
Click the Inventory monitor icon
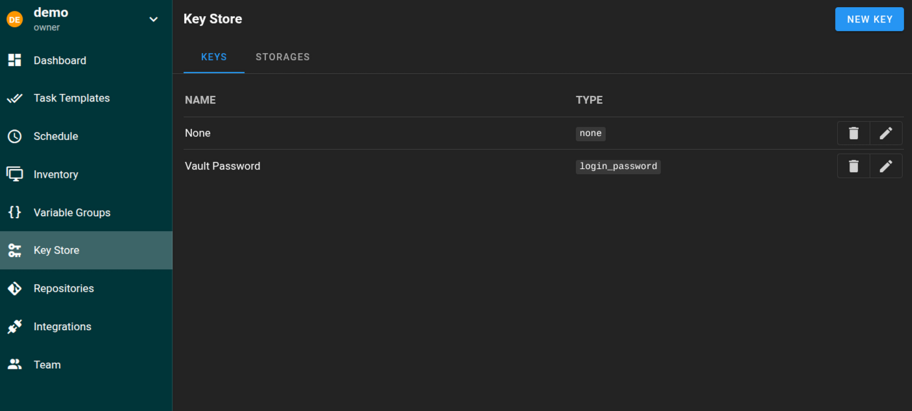click(14, 174)
